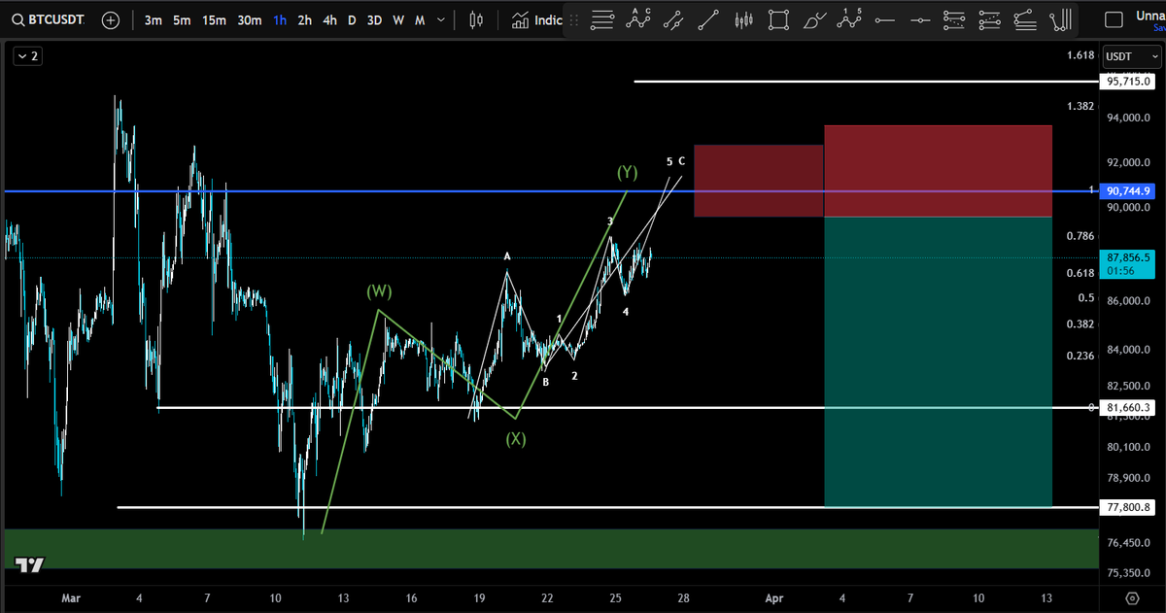1166x613 pixels.
Task: Select the rectangle drawing tool
Action: [x=778, y=18]
